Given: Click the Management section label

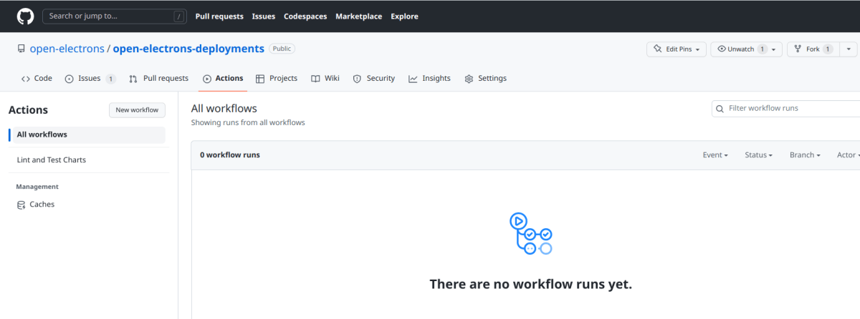Looking at the screenshot, I should [37, 187].
